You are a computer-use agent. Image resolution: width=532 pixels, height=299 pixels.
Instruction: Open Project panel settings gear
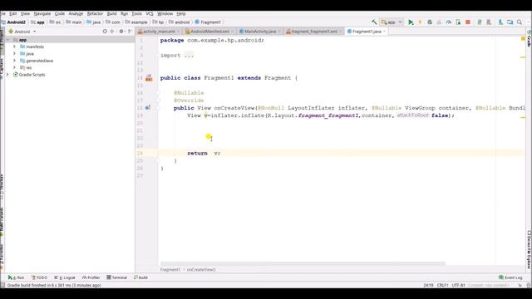(x=121, y=32)
